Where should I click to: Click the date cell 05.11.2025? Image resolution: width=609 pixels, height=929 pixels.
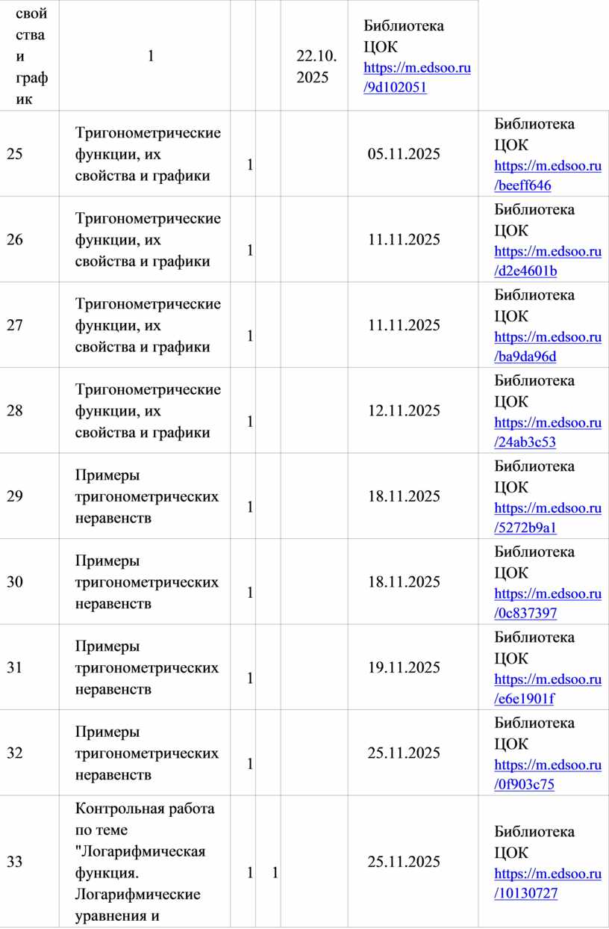point(404,154)
